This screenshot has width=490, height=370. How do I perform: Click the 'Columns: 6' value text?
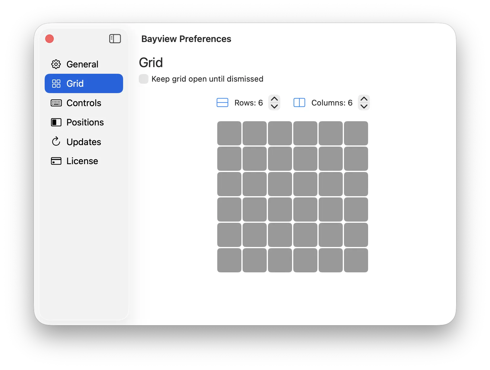pyautogui.click(x=332, y=103)
